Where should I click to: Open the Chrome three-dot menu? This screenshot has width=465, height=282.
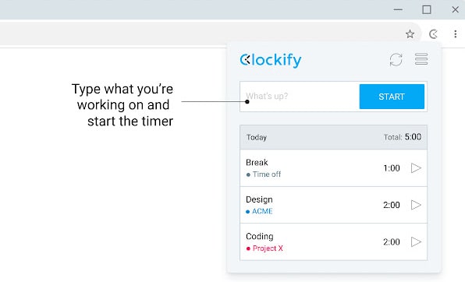point(455,34)
